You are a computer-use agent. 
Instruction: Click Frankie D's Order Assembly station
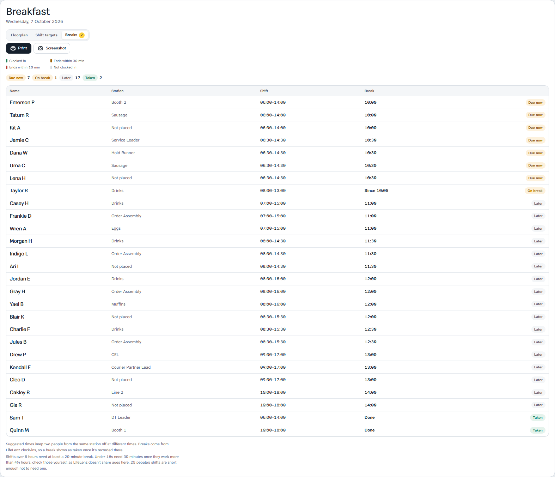point(126,216)
